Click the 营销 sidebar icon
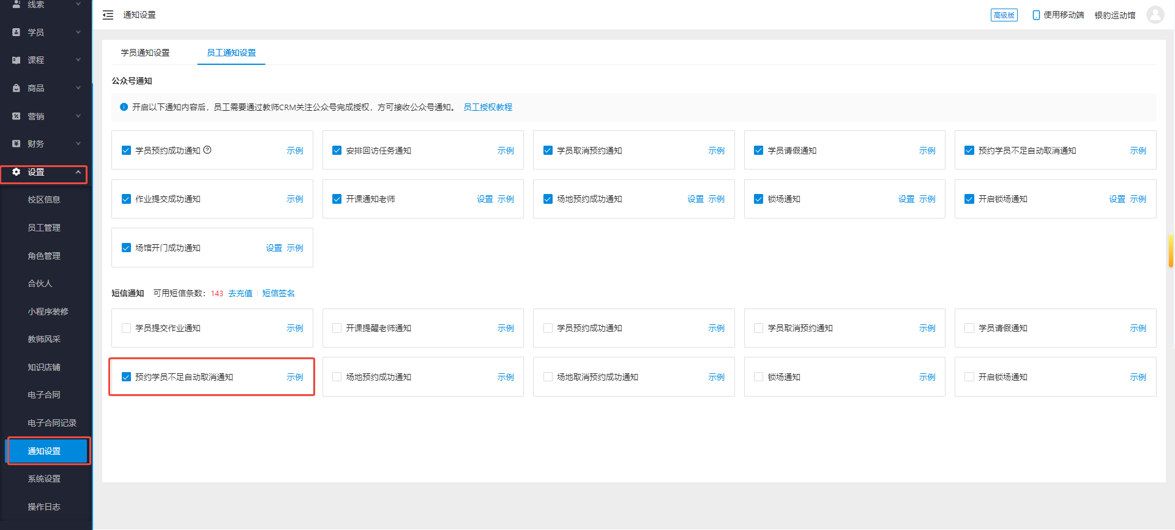 [x=17, y=116]
